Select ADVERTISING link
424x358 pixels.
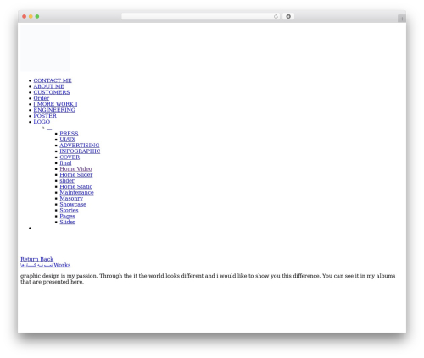[x=80, y=146]
